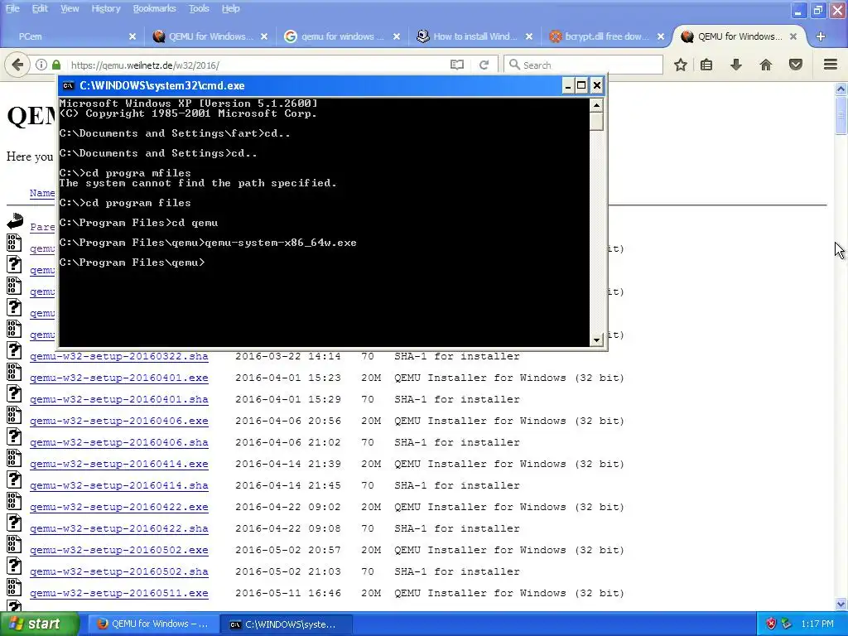Viewport: 848px width, 636px height.
Task: Show bookmarks list icon in toolbar
Action: (x=706, y=65)
